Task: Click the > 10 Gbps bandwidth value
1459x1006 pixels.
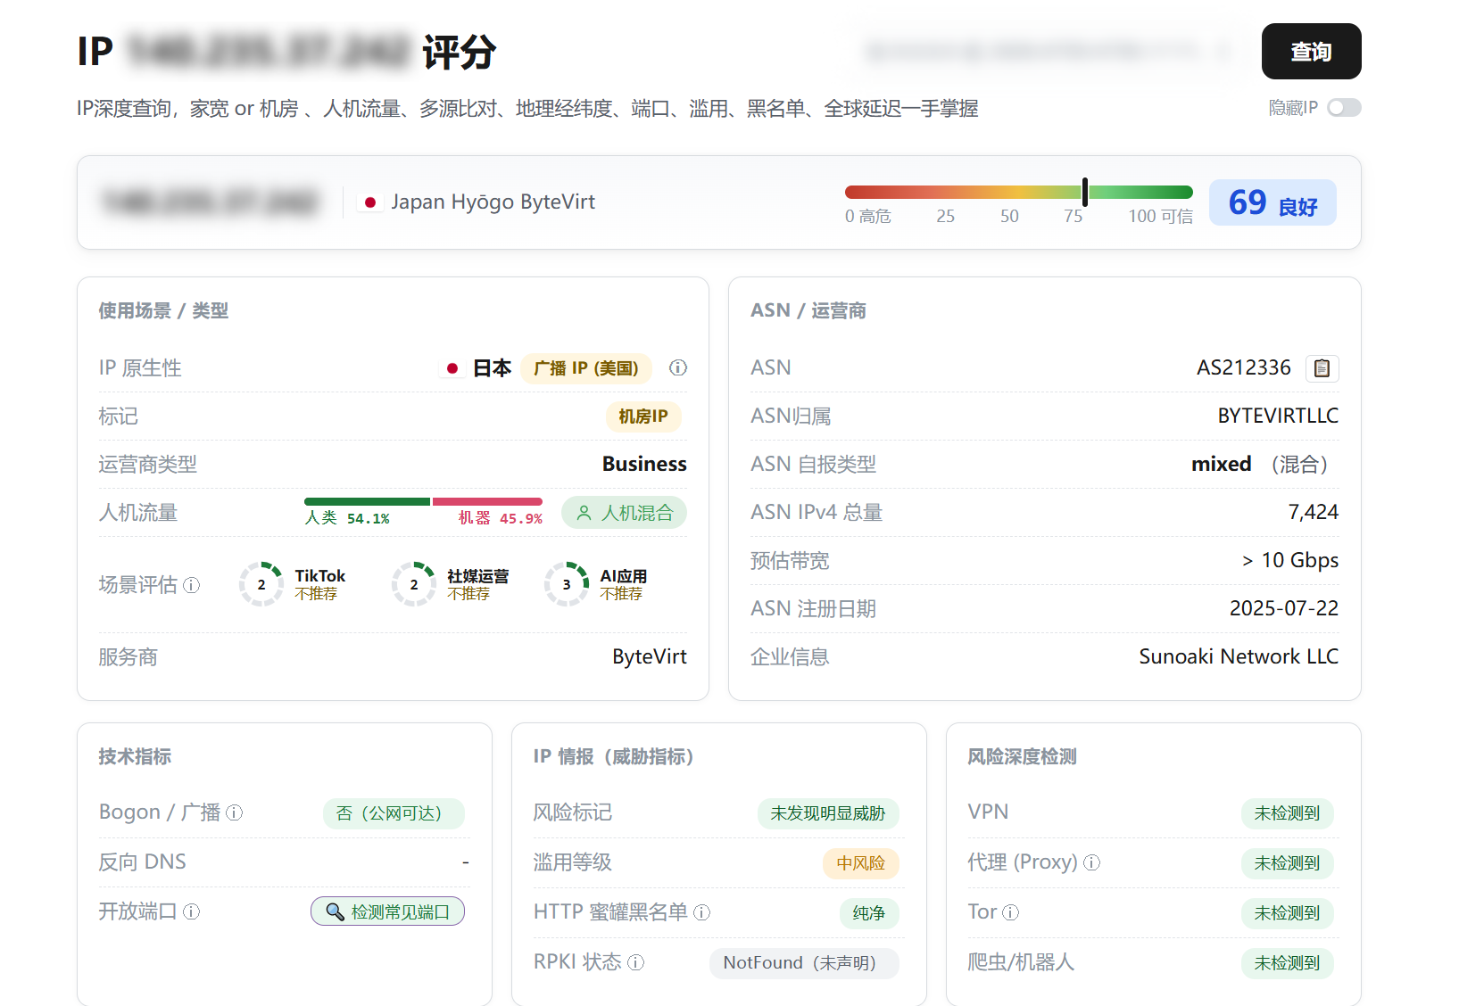Action: [1290, 560]
